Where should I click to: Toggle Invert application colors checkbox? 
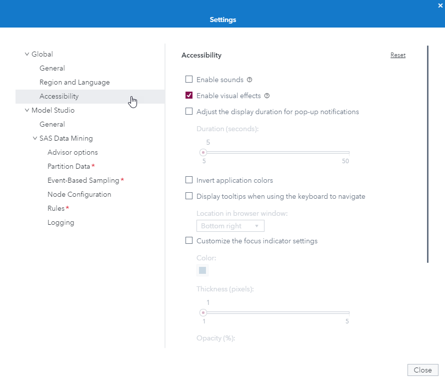[x=189, y=180]
